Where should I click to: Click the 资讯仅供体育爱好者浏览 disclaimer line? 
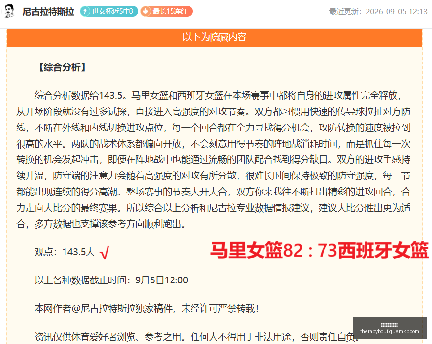197,337
